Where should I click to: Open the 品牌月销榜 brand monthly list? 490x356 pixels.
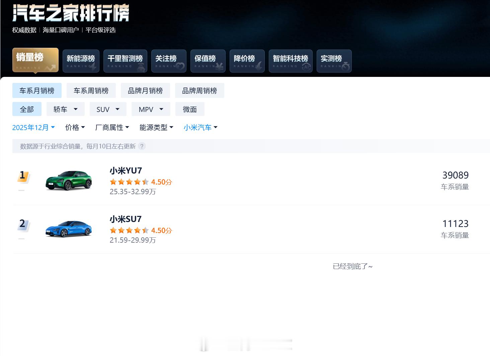(145, 91)
